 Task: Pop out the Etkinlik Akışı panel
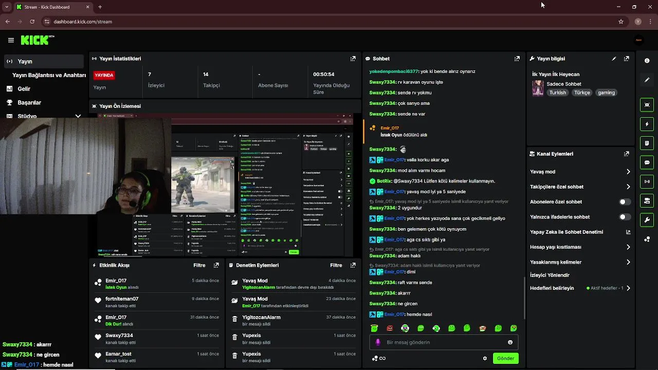(216, 265)
